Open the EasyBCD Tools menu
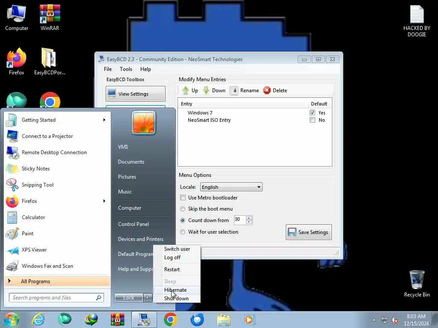 point(126,69)
